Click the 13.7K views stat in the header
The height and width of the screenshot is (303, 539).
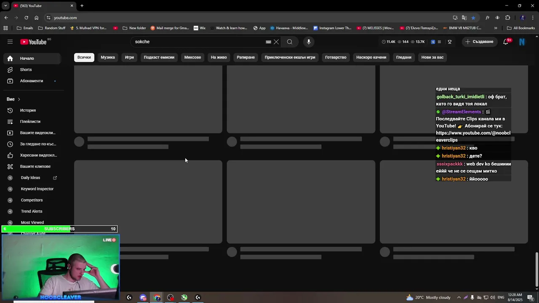click(418, 42)
